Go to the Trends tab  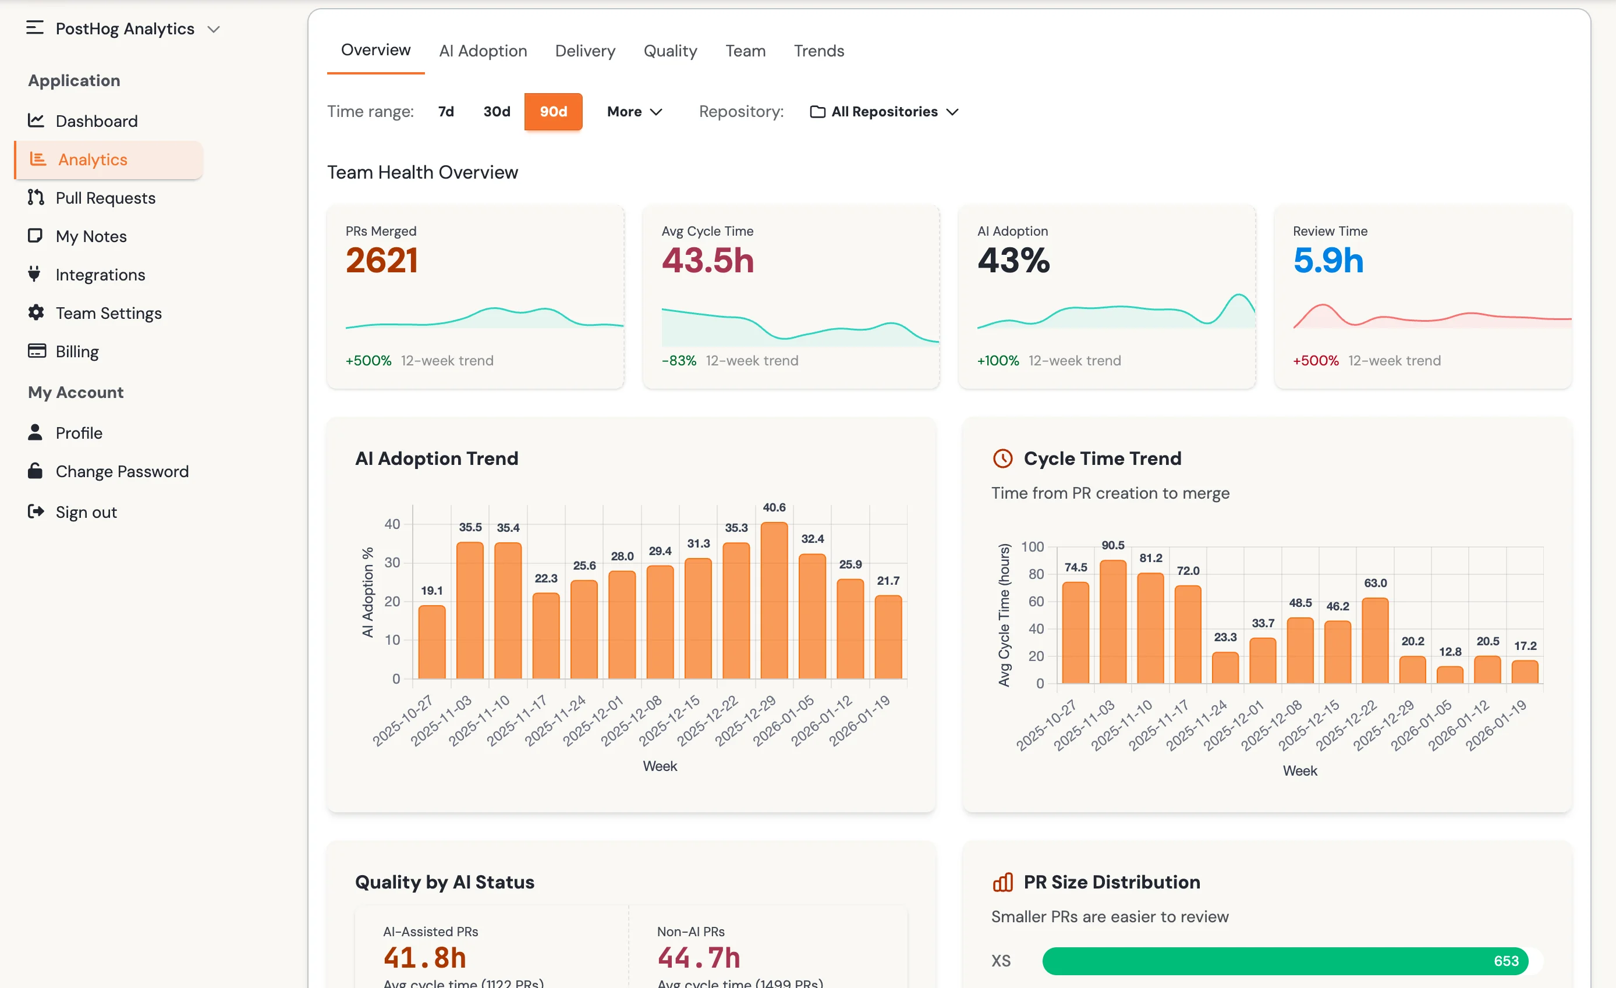(818, 51)
